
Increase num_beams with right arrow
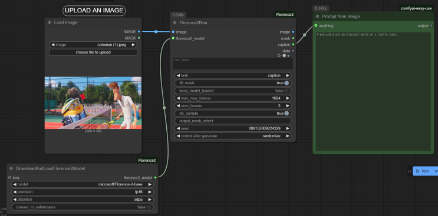288,106
